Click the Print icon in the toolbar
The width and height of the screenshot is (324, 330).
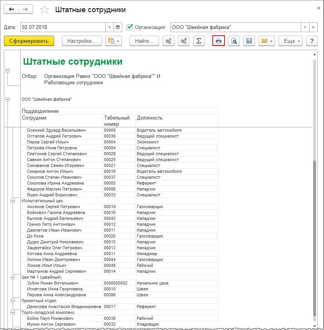tap(218, 41)
